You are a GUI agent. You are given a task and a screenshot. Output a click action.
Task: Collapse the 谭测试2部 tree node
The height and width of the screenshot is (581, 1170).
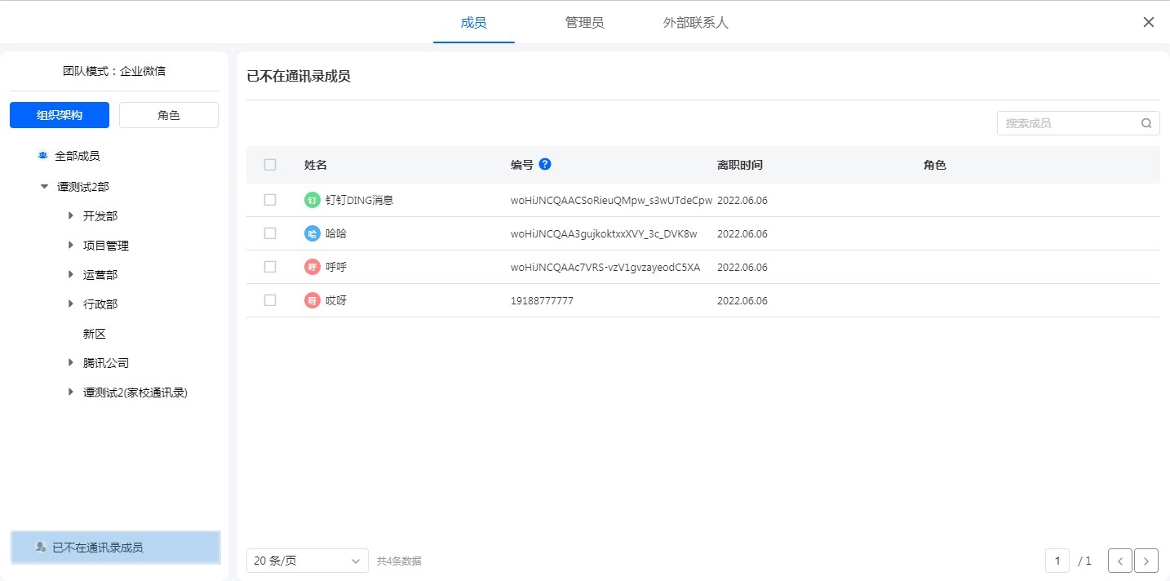(44, 187)
